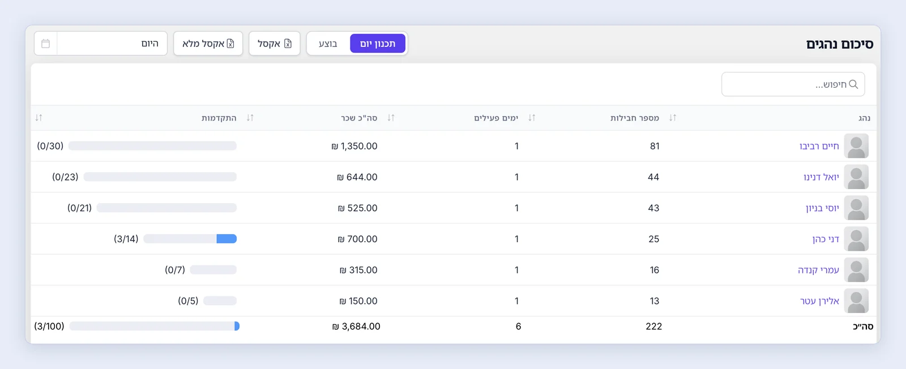Click total progress bar (3/100)
The height and width of the screenshot is (369, 906).
[x=154, y=326]
